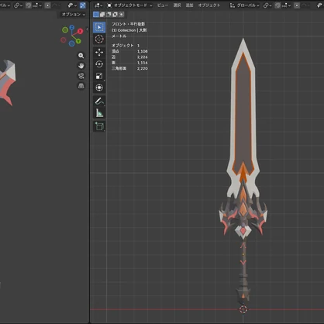Click the フロント・平行投影 view label

click(x=128, y=24)
